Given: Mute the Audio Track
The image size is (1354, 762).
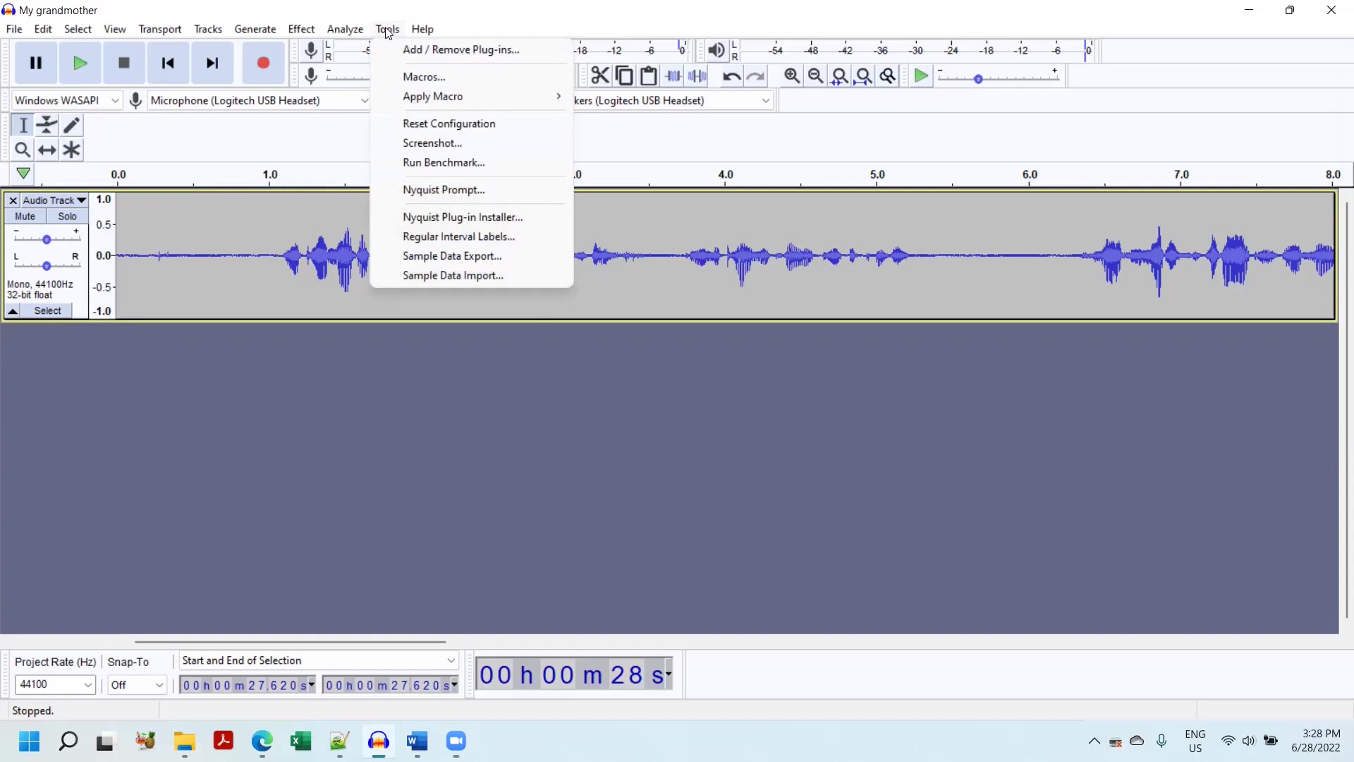Looking at the screenshot, I should pos(25,217).
